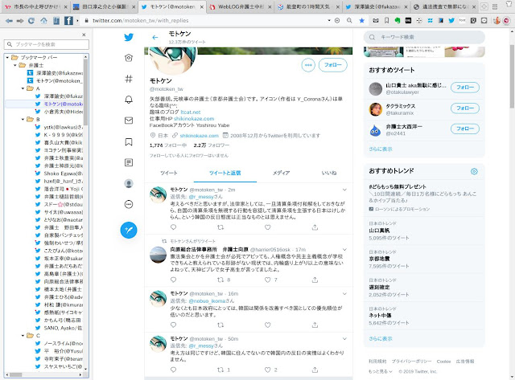Collapse the ブックマーク バー tree folder
The image size is (515, 380).
(x=7, y=57)
